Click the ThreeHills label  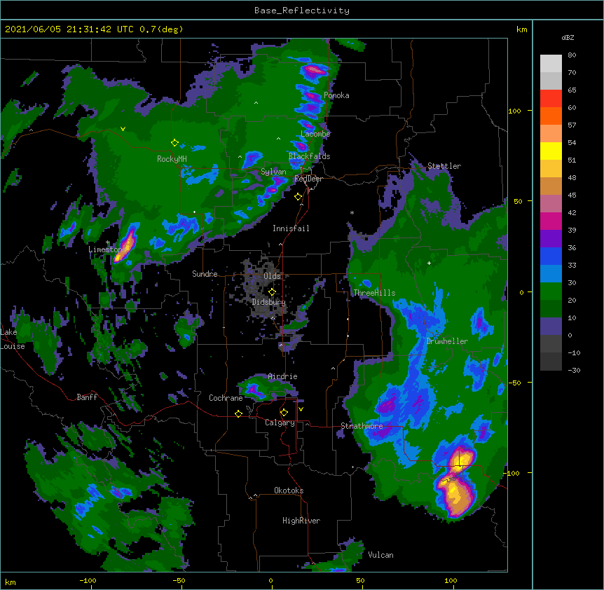point(374,293)
